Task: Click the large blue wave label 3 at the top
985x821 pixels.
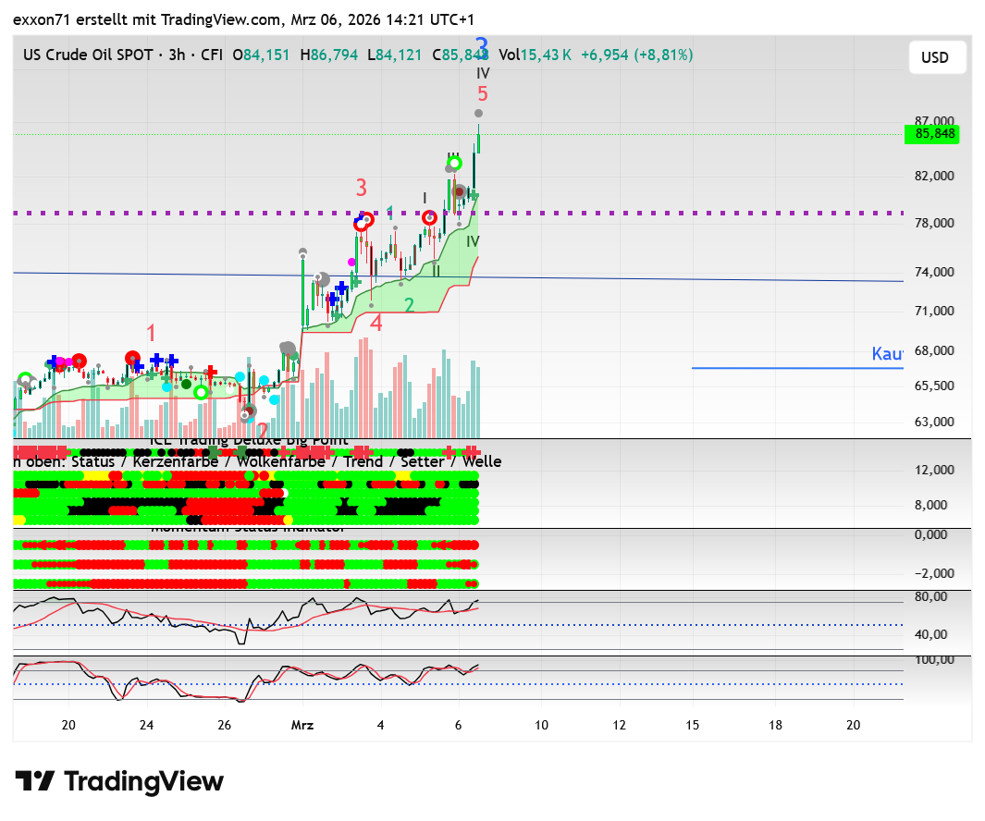Action: [482, 46]
